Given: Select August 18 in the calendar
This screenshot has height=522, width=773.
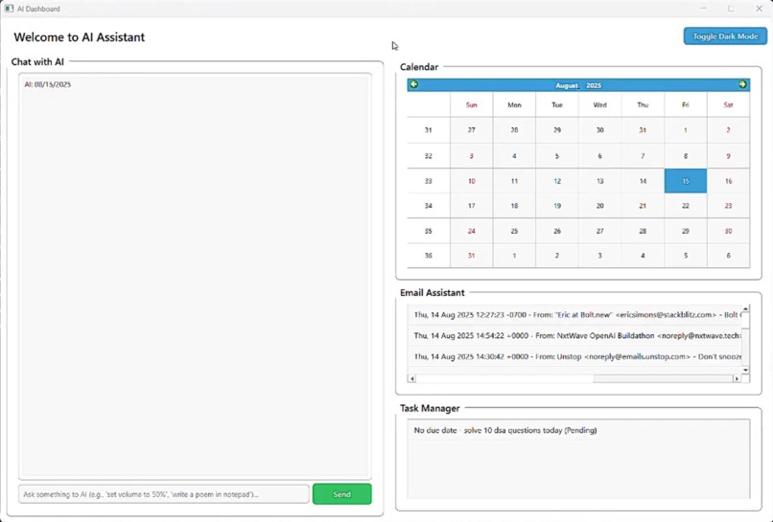Looking at the screenshot, I should pyautogui.click(x=514, y=205).
